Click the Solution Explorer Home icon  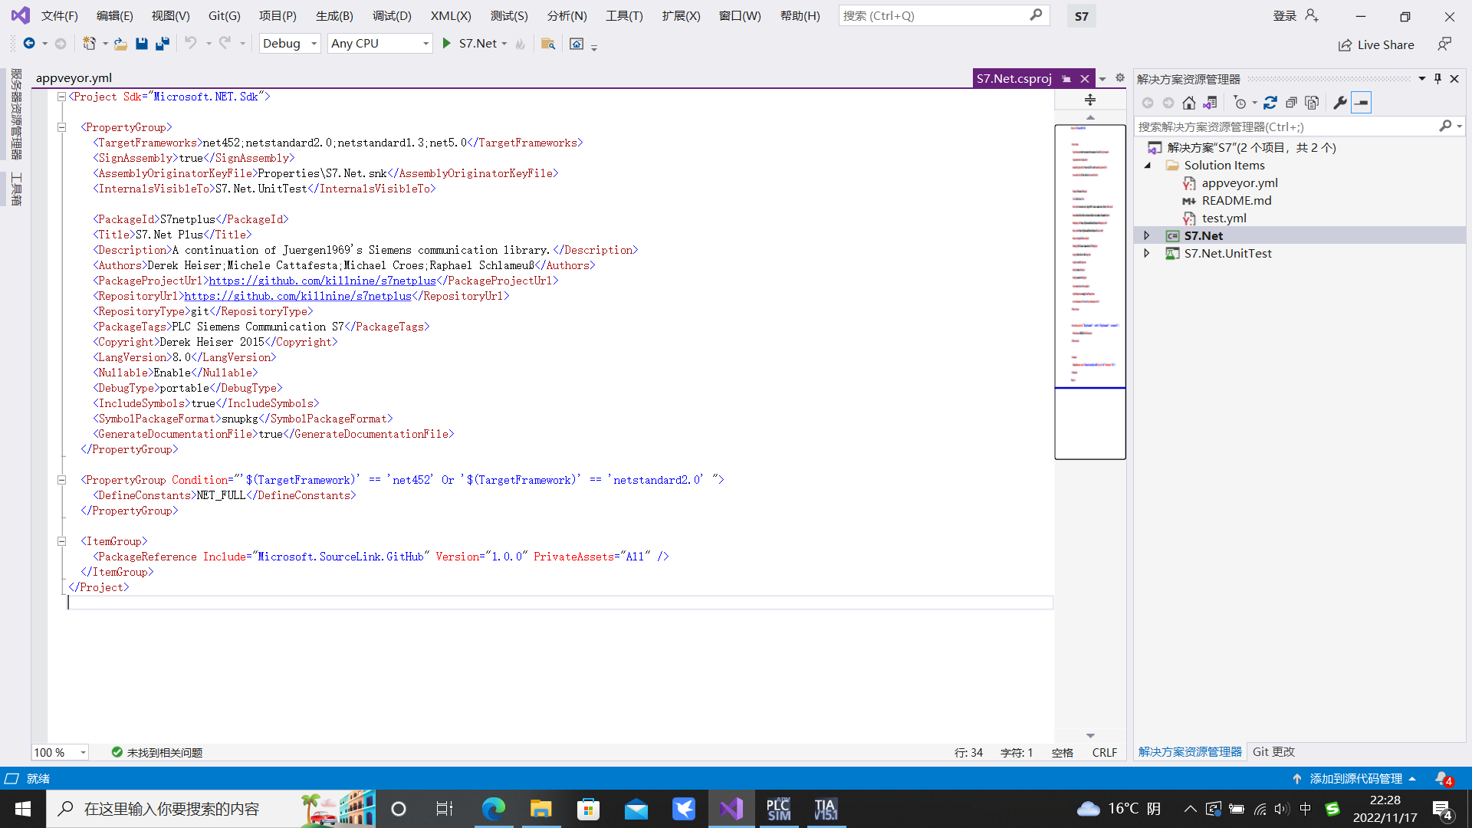coord(1189,102)
